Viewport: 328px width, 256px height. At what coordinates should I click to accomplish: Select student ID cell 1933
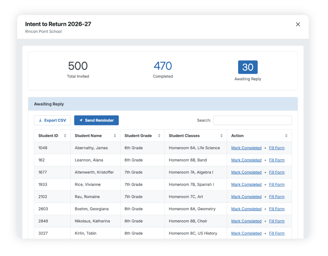click(x=52, y=185)
